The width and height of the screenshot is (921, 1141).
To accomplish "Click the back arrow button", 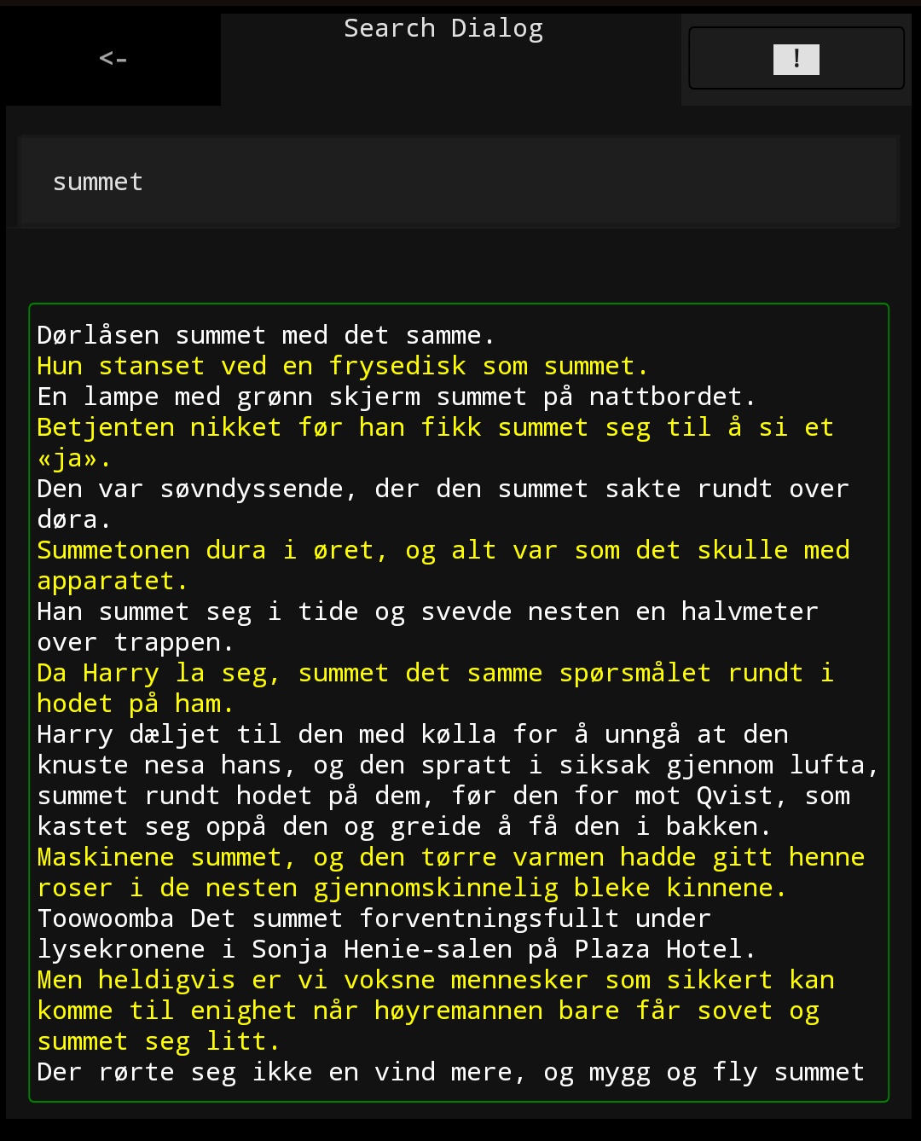I will pos(113,58).
